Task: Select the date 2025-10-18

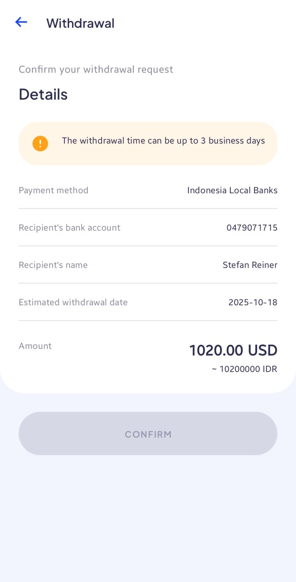Action: click(x=253, y=302)
